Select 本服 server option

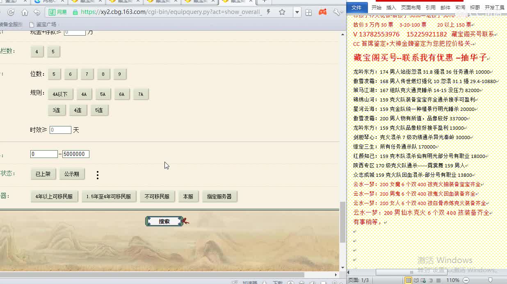[188, 196]
